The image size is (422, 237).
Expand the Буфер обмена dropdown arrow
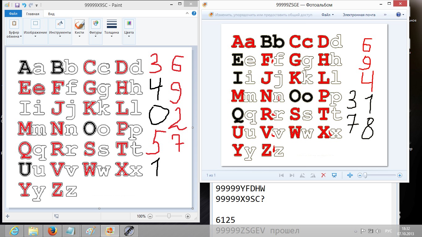[x=21, y=36]
